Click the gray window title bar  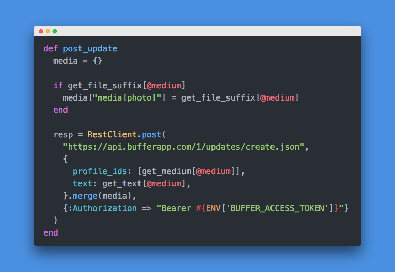pos(197,31)
